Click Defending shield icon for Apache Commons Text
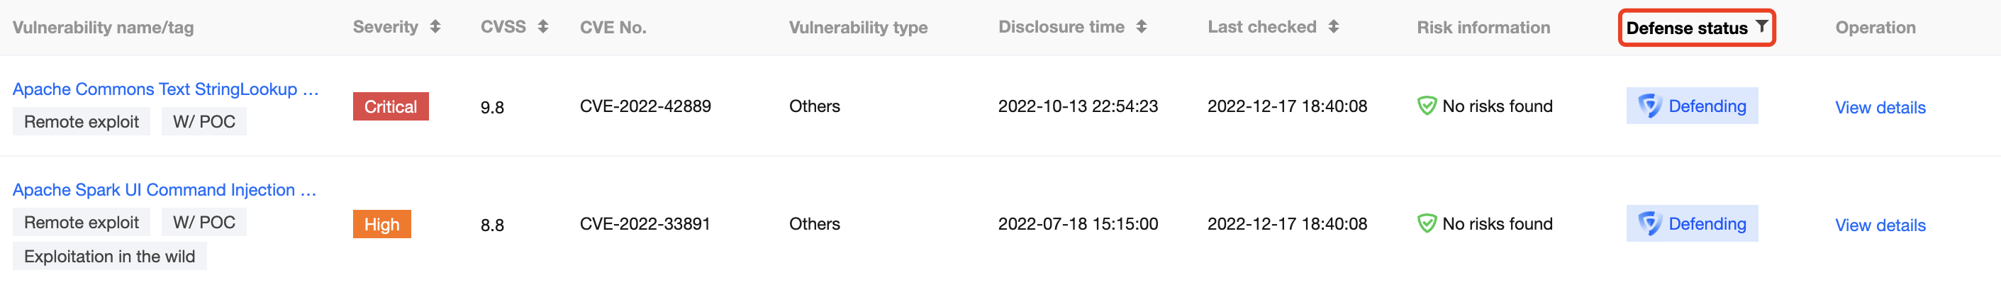The width and height of the screenshot is (2001, 285). [x=1649, y=106]
